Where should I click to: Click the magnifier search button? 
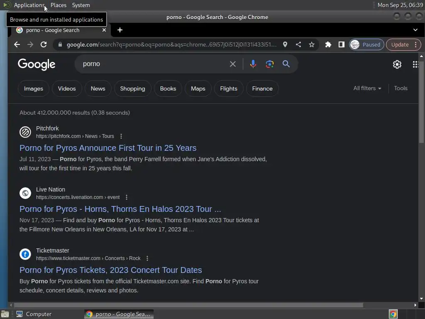tap(286, 64)
